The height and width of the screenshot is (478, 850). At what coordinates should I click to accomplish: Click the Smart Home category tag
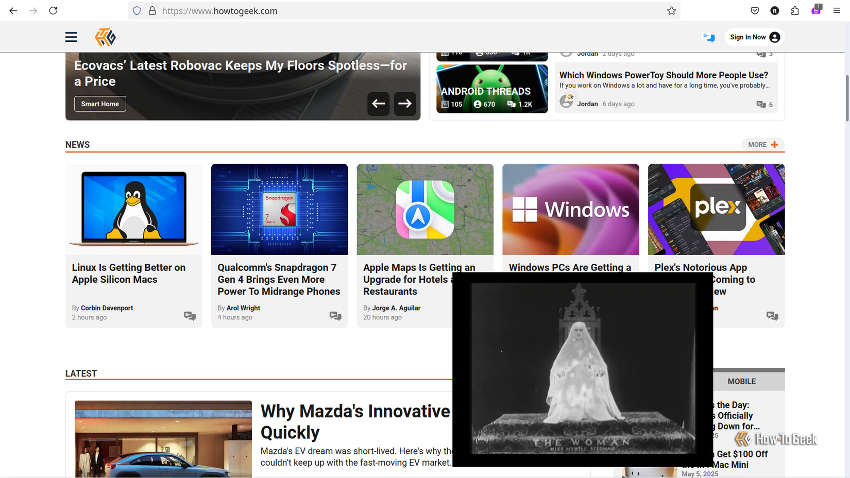[x=100, y=104]
